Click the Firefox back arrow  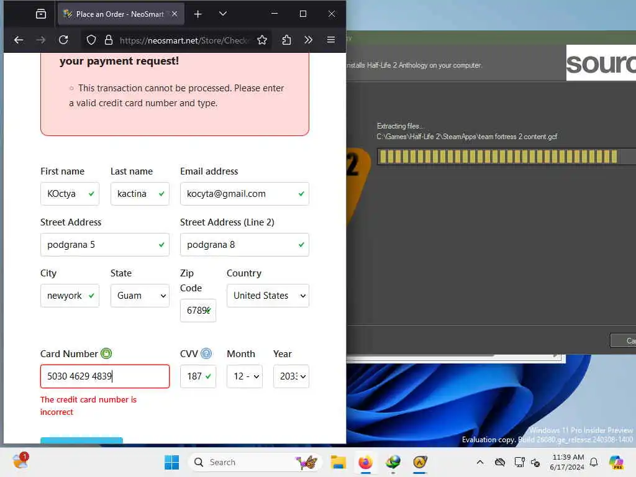[x=19, y=40]
